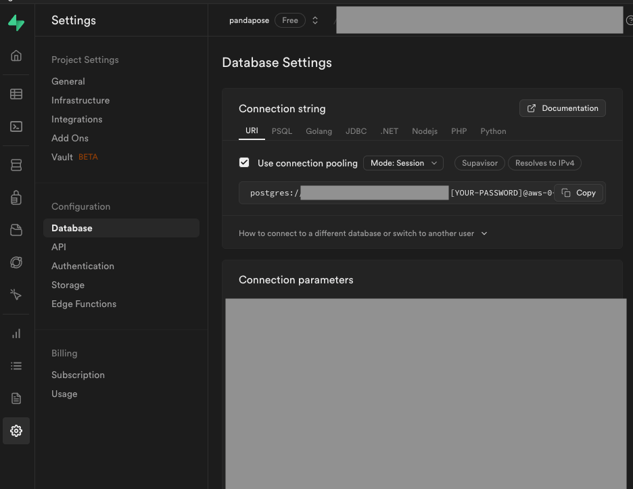Click the postgres connection string field
The width and height of the screenshot is (633, 489).
coord(422,193)
